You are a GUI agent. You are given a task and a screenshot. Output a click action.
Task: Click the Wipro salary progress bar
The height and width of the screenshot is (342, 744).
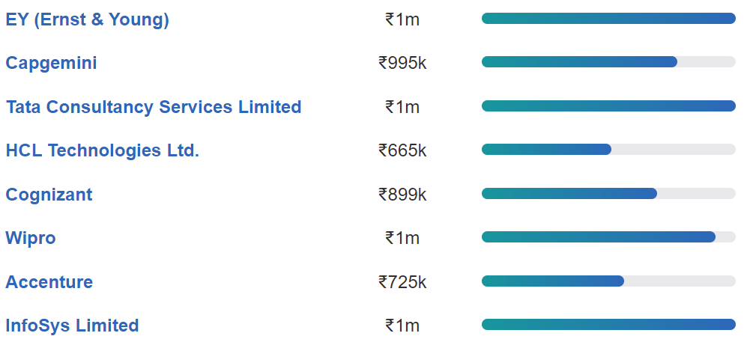(x=609, y=236)
